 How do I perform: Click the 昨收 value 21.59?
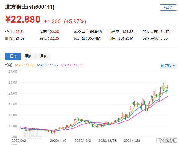click(x=20, y=38)
